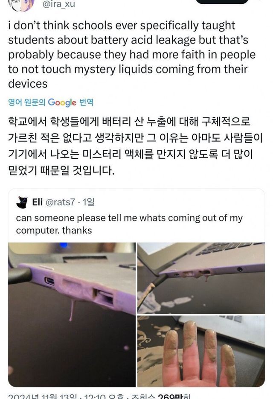The height and width of the screenshot is (399, 273).
Task: Open the ira_xu profile avatar
Action: (22, 5)
